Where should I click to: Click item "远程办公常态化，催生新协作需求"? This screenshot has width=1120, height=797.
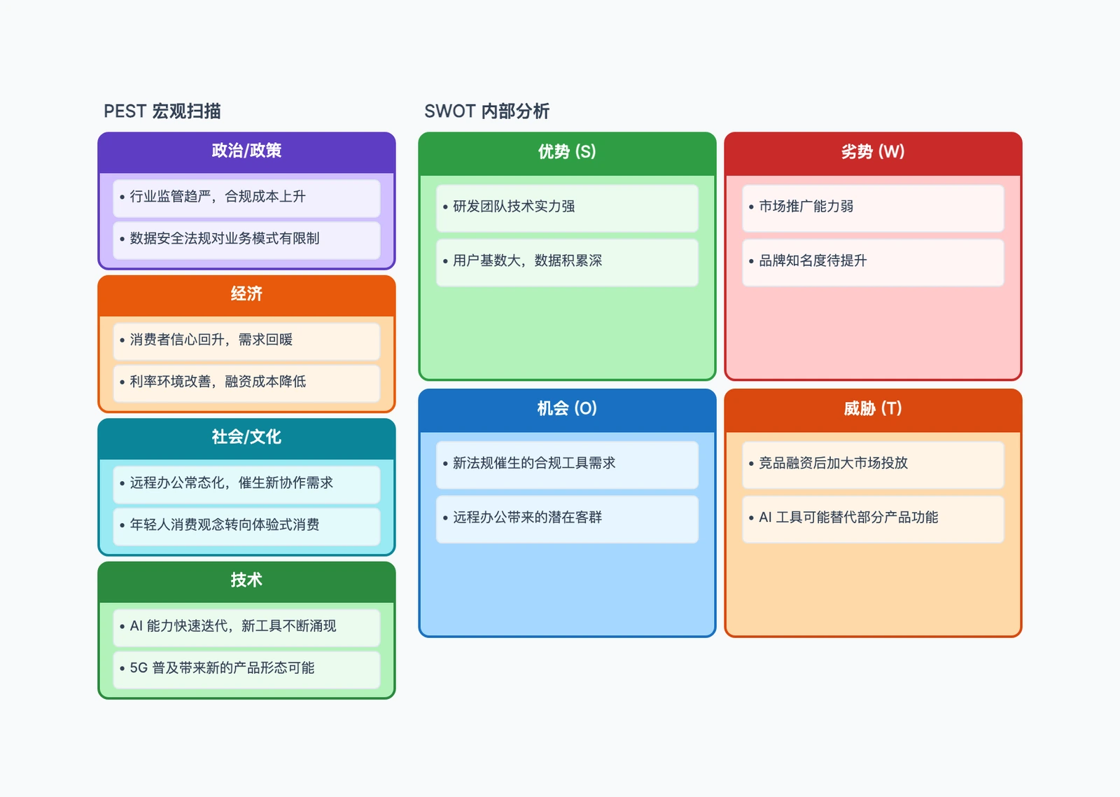(x=246, y=484)
